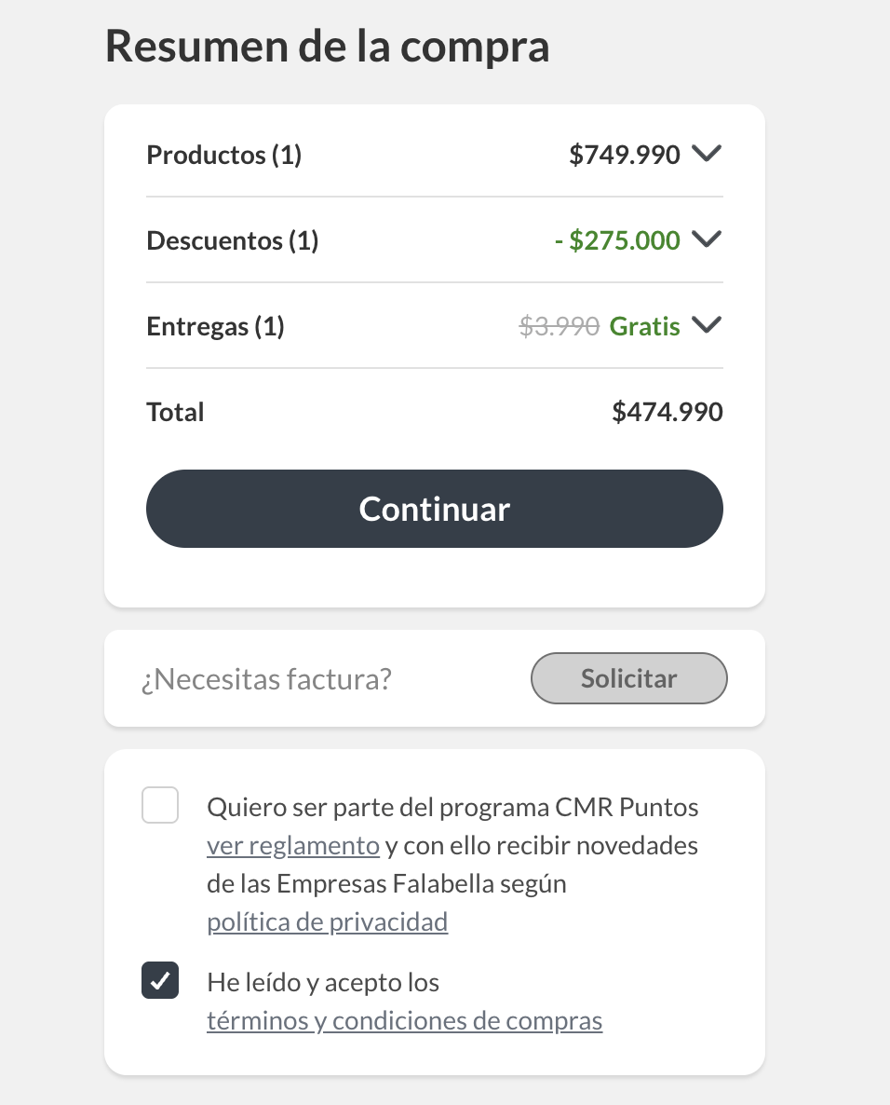Enable the CMR Puntos program checkbox

pyautogui.click(x=160, y=805)
